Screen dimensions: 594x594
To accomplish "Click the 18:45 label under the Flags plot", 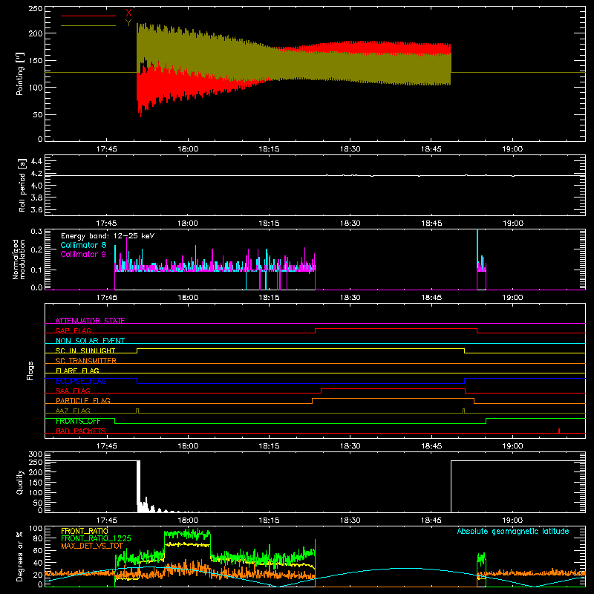I will click(431, 446).
